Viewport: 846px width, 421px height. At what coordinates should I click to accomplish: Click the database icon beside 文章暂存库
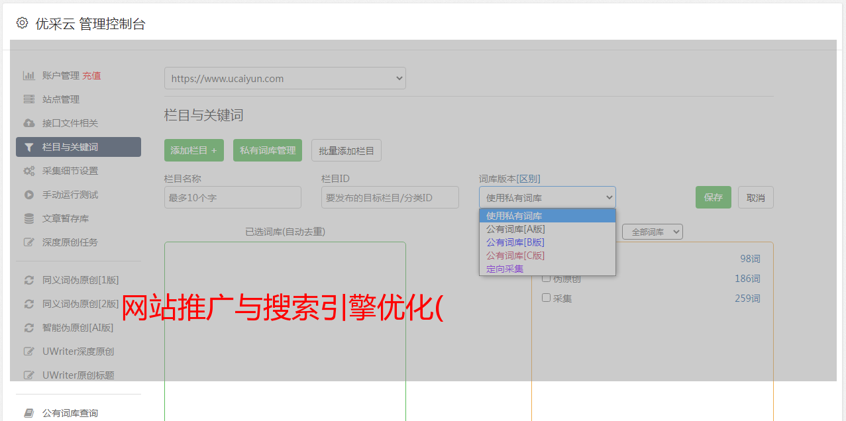[29, 218]
